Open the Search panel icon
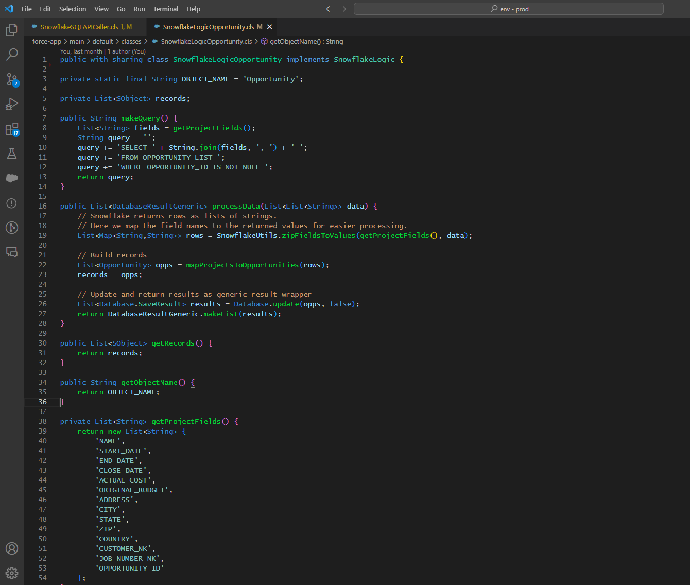This screenshot has width=690, height=585. 12,55
